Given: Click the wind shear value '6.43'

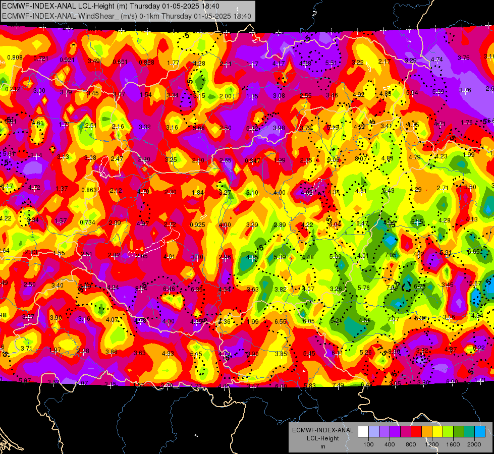Looking at the screenshot, I should point(389,190).
